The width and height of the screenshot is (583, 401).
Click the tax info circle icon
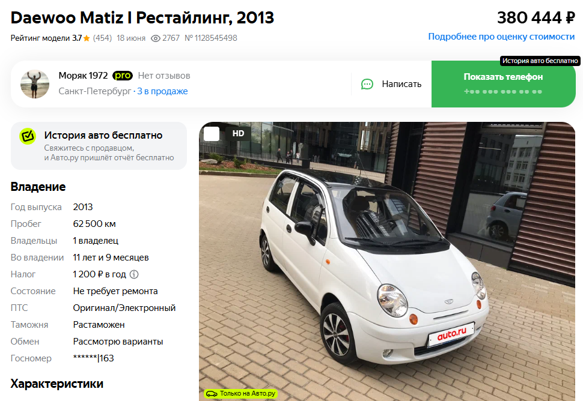click(134, 274)
